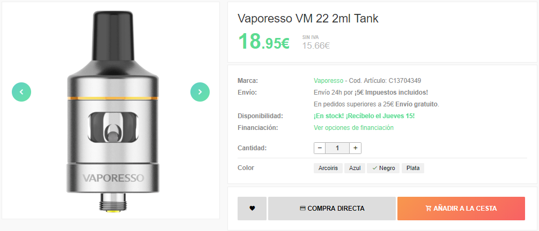
Task: Click the 18.95€ green price
Action: [264, 42]
